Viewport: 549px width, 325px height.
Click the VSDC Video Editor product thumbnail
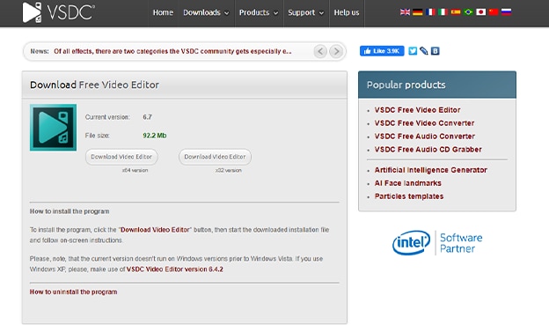click(x=53, y=127)
